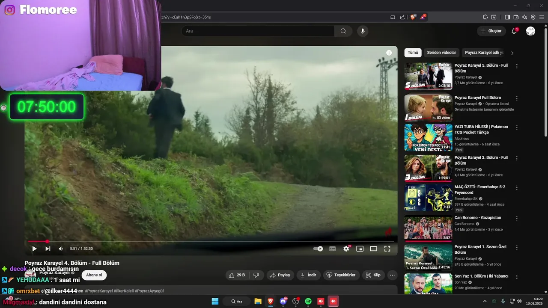Open options for Can Bonomo Gazapistan
Screen dimensions: 548x308
[x=517, y=218]
